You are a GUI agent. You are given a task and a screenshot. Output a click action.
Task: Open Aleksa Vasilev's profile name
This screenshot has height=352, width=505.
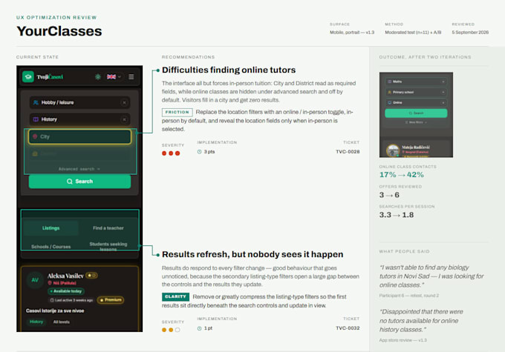click(x=65, y=276)
